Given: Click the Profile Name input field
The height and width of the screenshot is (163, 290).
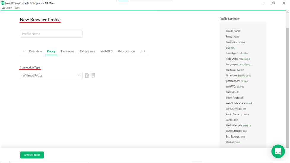Looking at the screenshot, I should coord(51,34).
